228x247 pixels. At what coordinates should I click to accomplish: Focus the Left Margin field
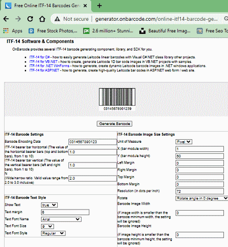200,163
